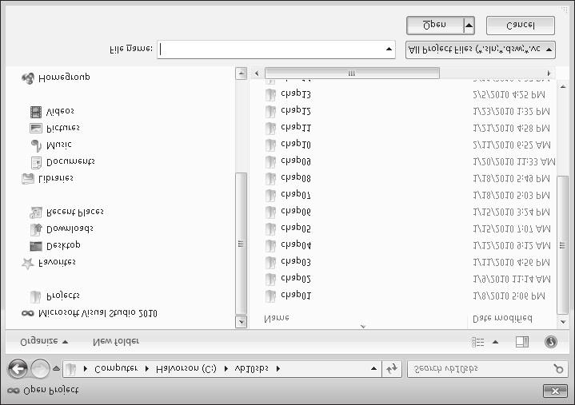
Task: Click the Projects folder icon
Action: coord(35,296)
